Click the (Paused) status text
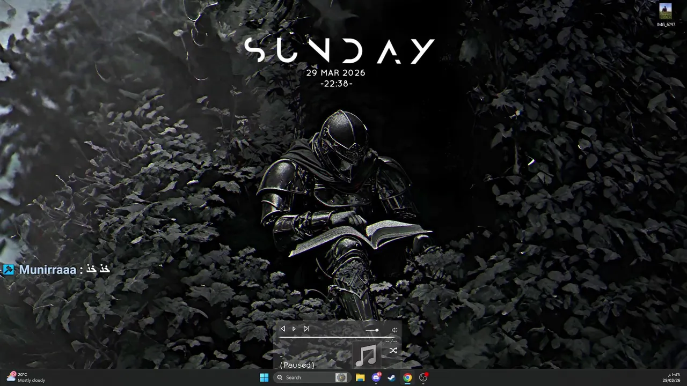 [x=297, y=365]
